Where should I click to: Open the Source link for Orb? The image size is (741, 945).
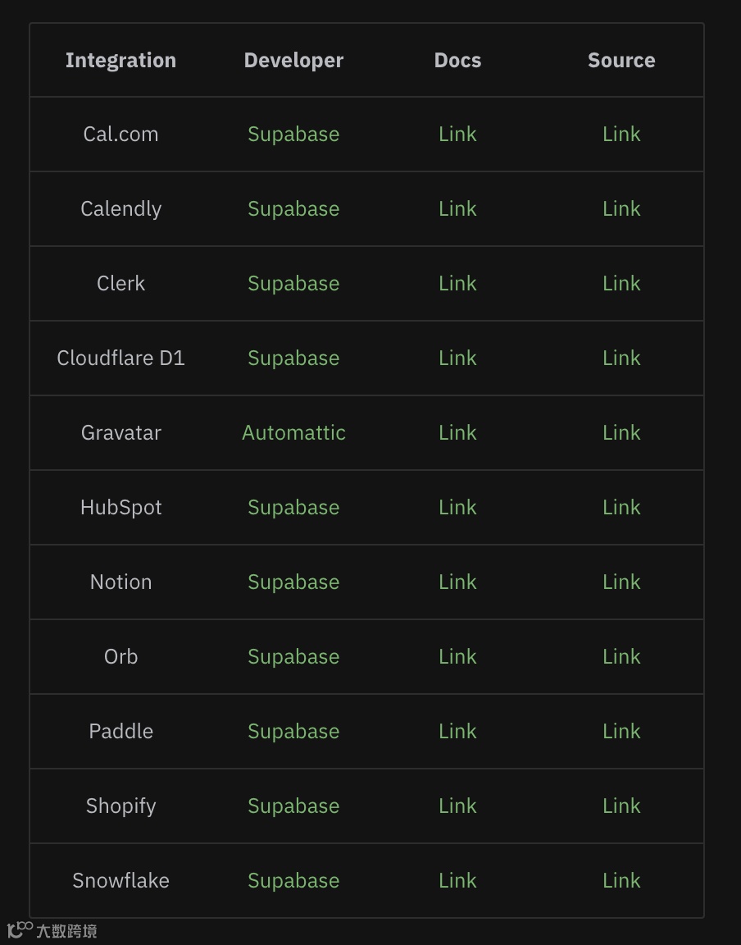click(x=621, y=657)
